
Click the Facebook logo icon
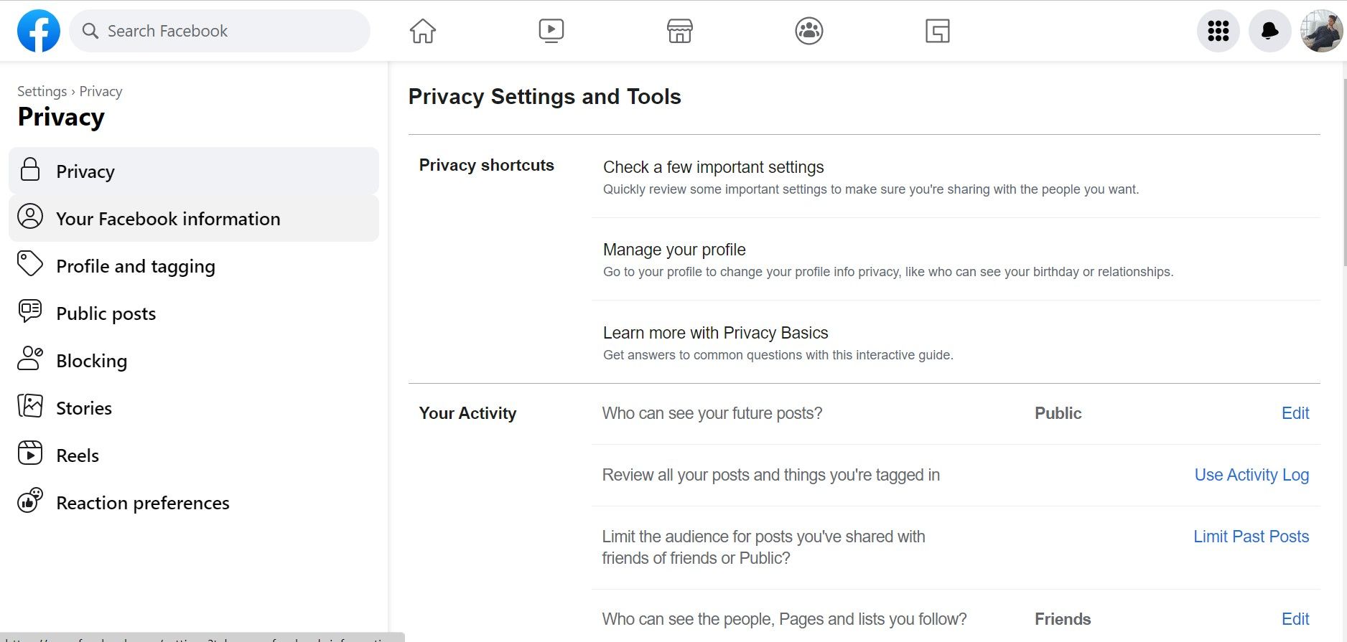point(39,31)
